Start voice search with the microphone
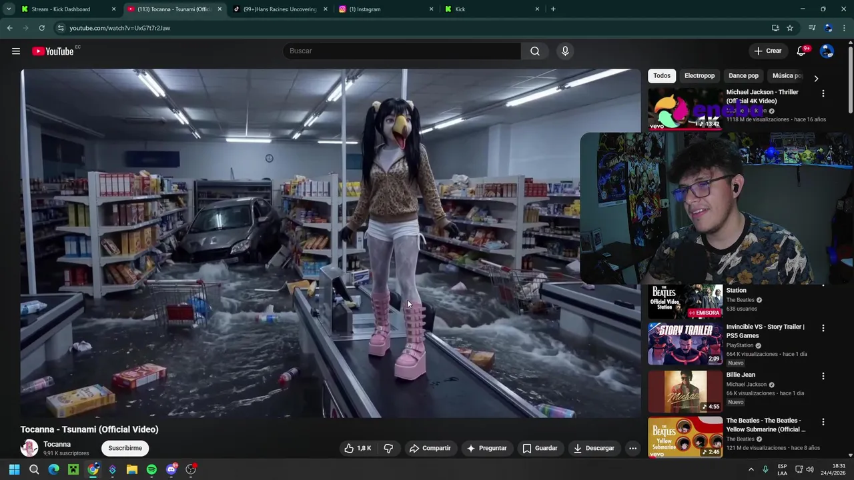This screenshot has height=480, width=854. 565,51
